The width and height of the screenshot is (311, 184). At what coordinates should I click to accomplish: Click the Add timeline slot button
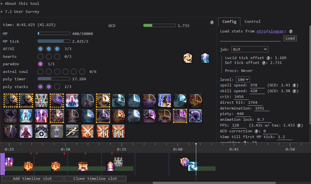[32, 179]
